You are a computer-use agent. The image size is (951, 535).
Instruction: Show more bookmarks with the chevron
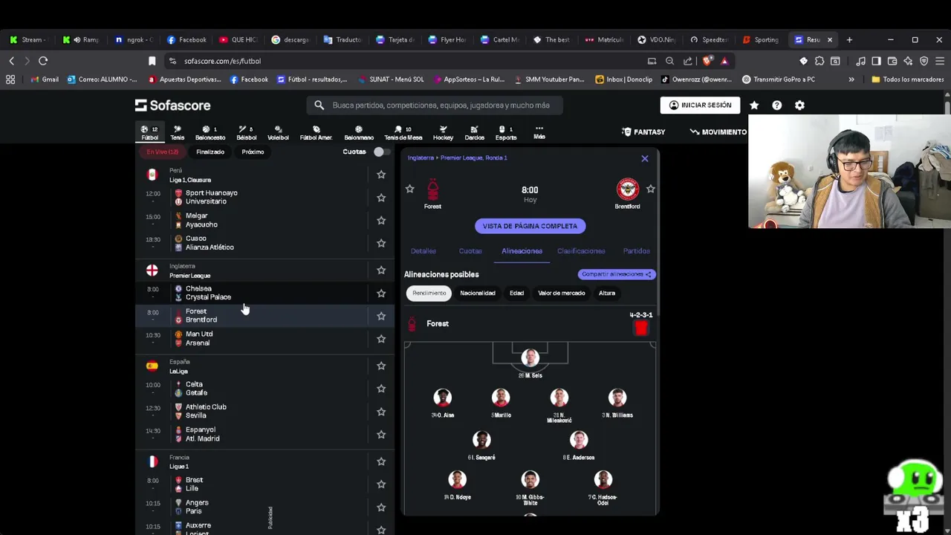point(851,80)
